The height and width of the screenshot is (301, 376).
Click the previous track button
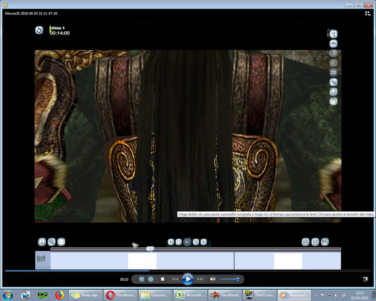tap(175, 279)
